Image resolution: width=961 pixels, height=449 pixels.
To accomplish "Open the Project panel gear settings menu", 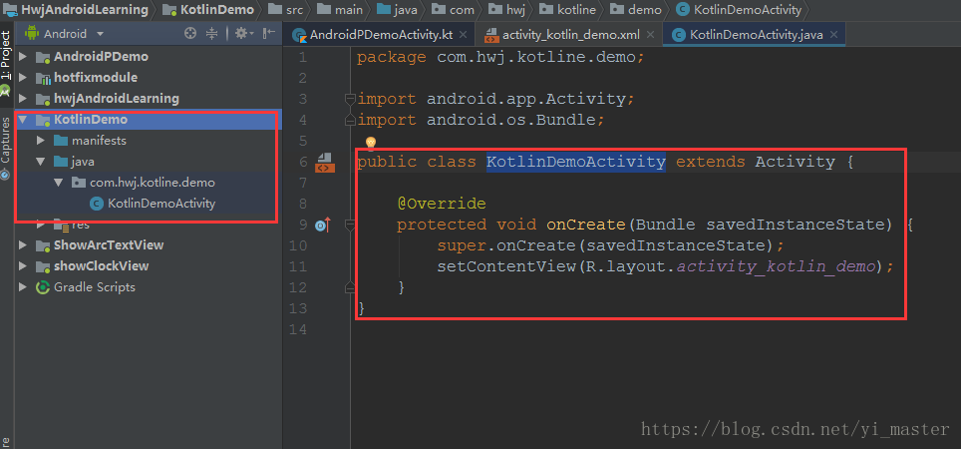I will click(244, 34).
